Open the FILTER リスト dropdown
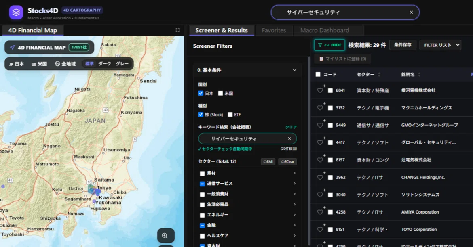Screen dimensions: 473x247 (440, 45)
